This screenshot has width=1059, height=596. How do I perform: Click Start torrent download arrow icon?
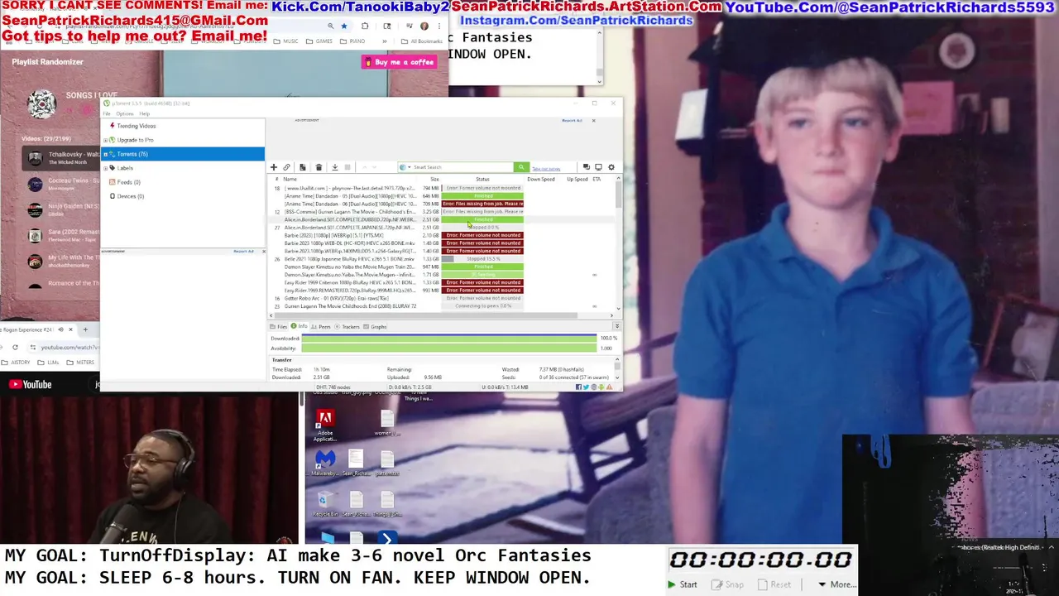(335, 167)
